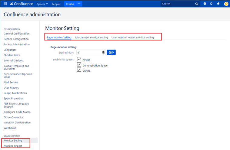This screenshot has width=230, height=150.
Task: Open Monitor Report in Gears Monitor
Action: 13,146
